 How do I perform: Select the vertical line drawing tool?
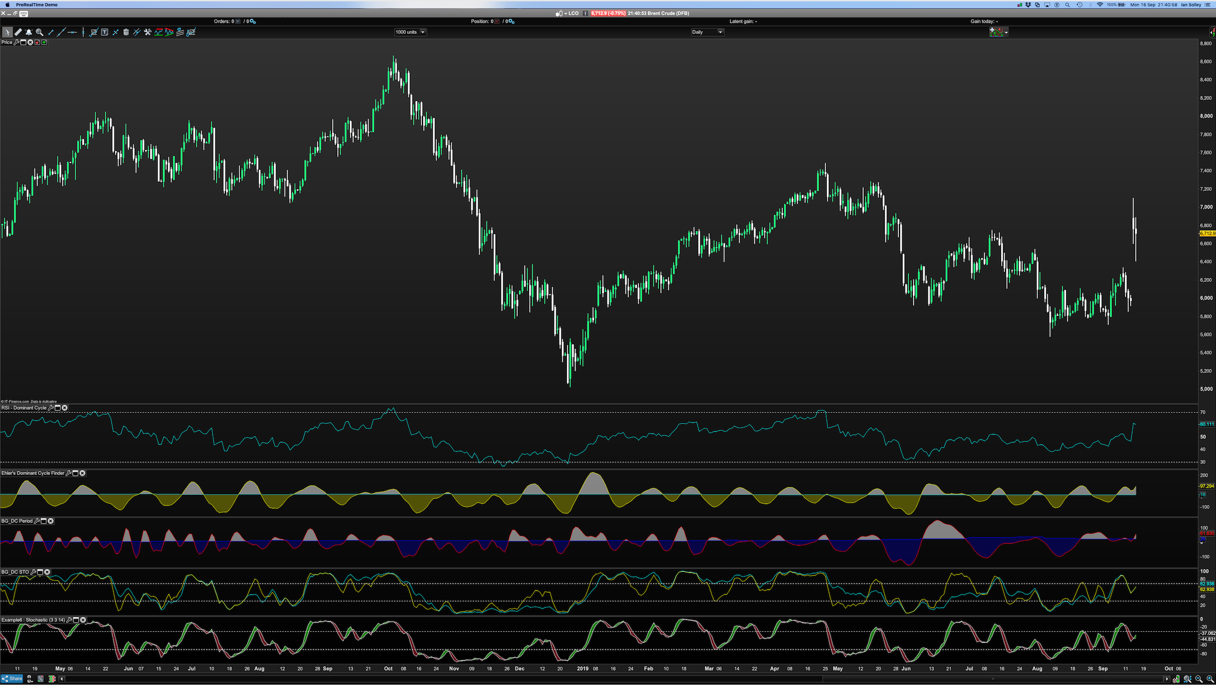[x=83, y=32]
